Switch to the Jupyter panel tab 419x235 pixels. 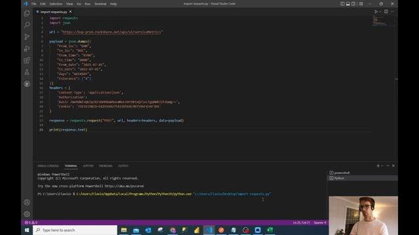click(x=88, y=166)
